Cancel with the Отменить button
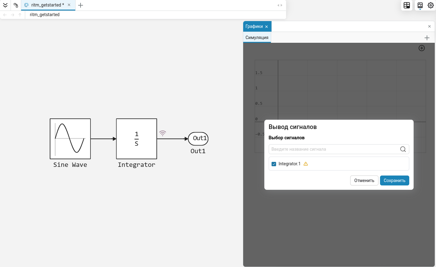Viewport: 436px width, 267px height. coord(364,180)
